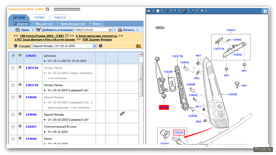Click document icon in breadcrumb path
The image size is (276, 155).
(x=67, y=36)
